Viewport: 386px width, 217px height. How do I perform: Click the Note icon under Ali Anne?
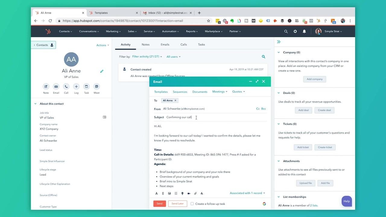[x=46, y=86]
